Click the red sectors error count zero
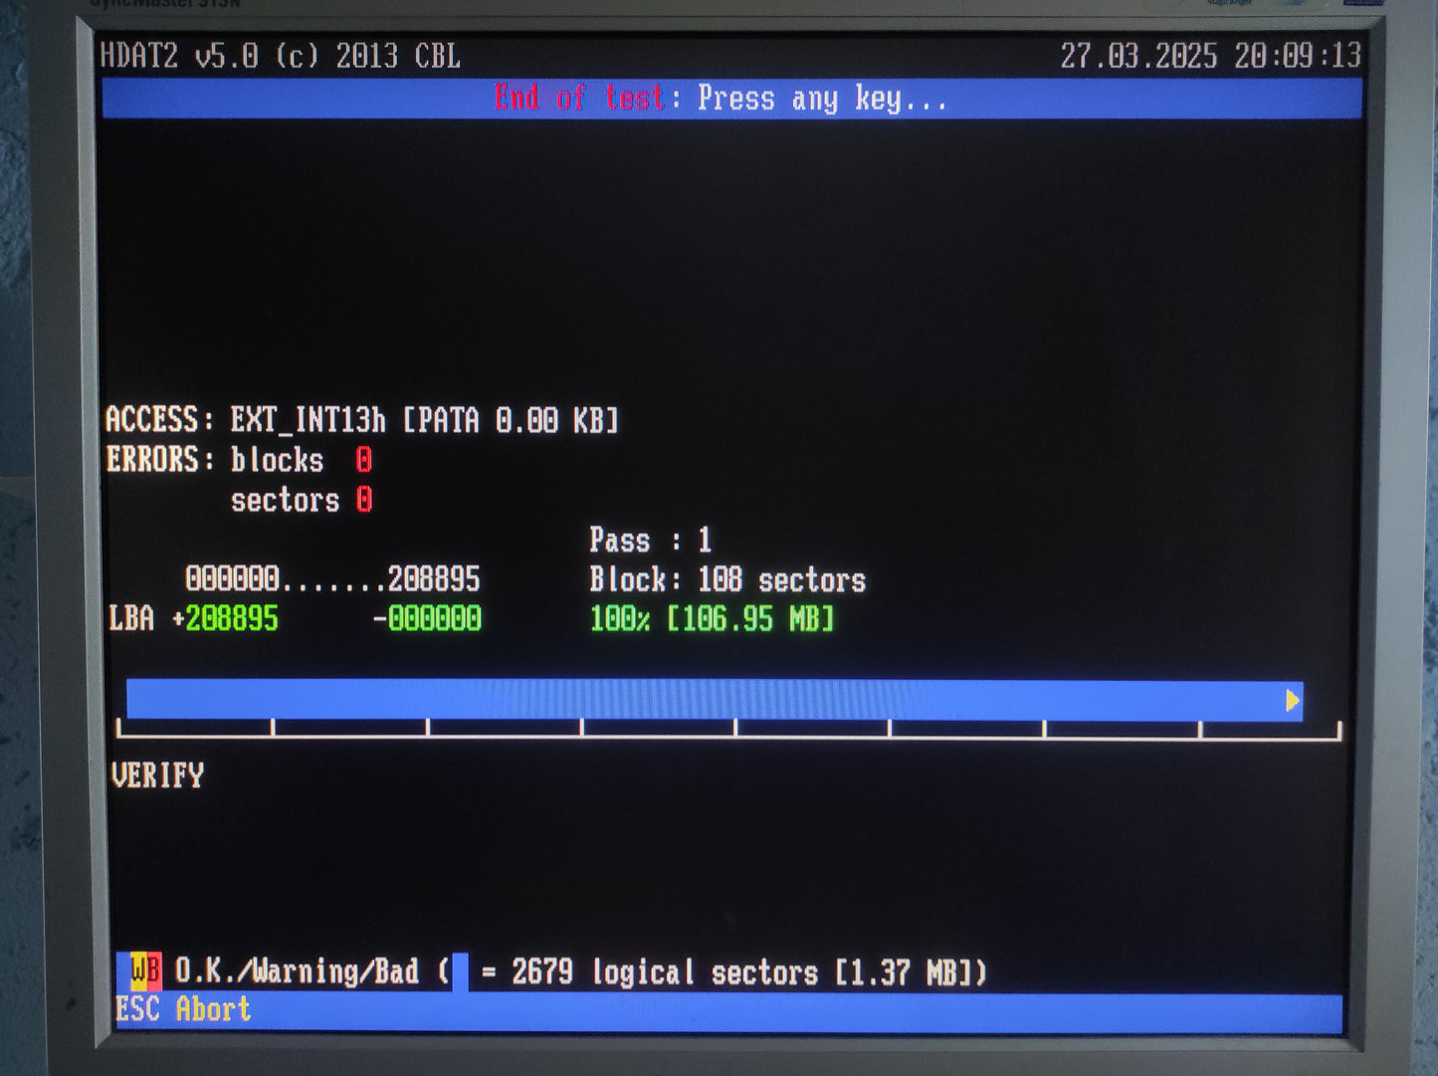The image size is (1438, 1076). (x=364, y=500)
